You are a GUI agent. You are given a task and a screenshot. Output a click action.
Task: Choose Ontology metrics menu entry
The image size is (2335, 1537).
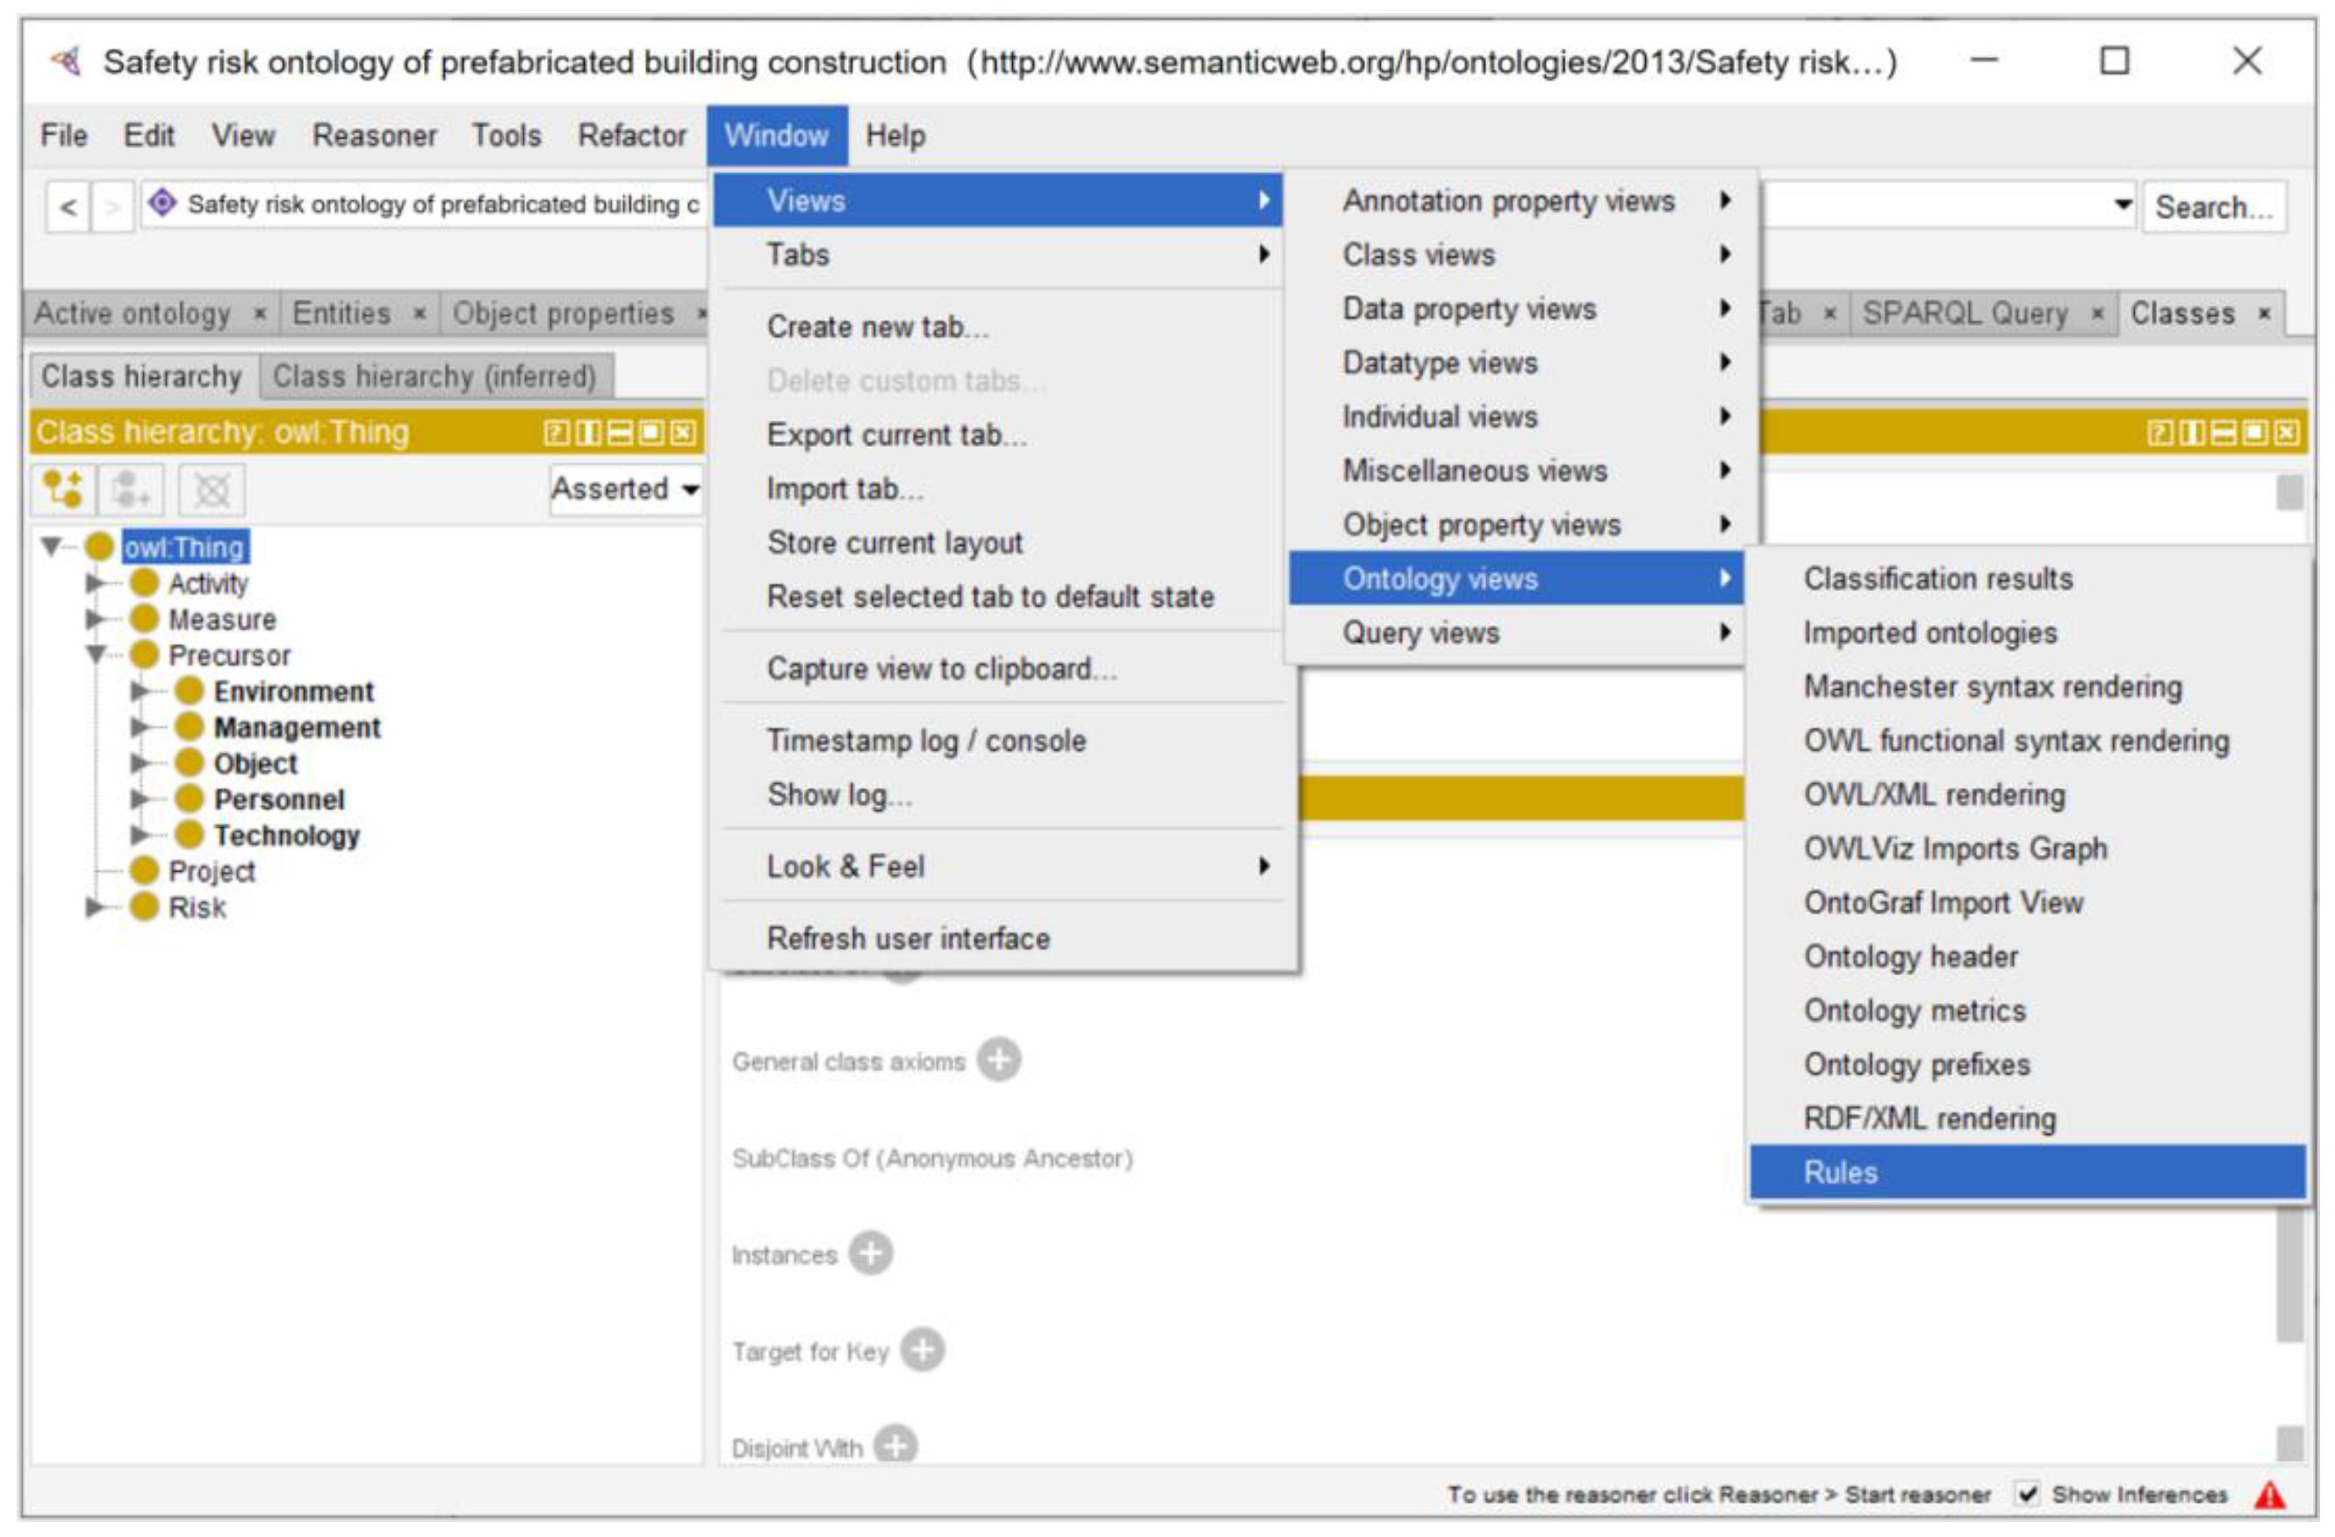click(x=1915, y=1010)
